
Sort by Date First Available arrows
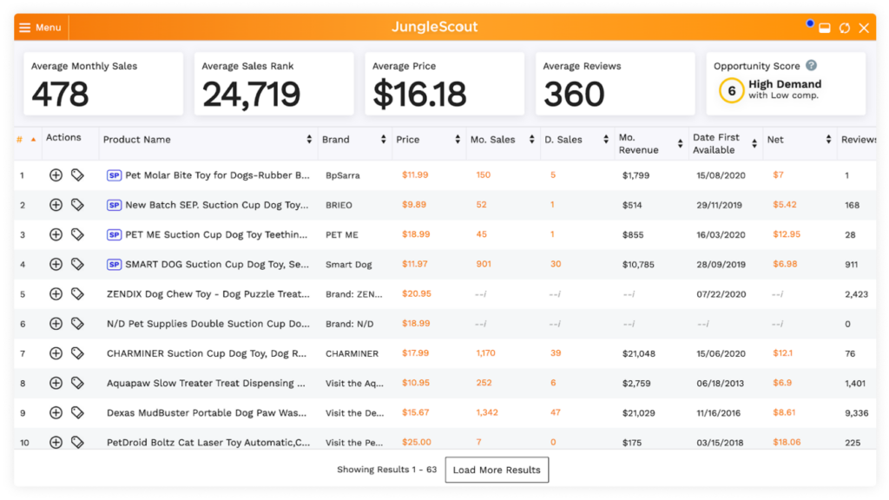click(x=754, y=144)
